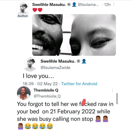Click the crying-laughing emoji row
This screenshot has height=134, width=132.
click(39, 126)
